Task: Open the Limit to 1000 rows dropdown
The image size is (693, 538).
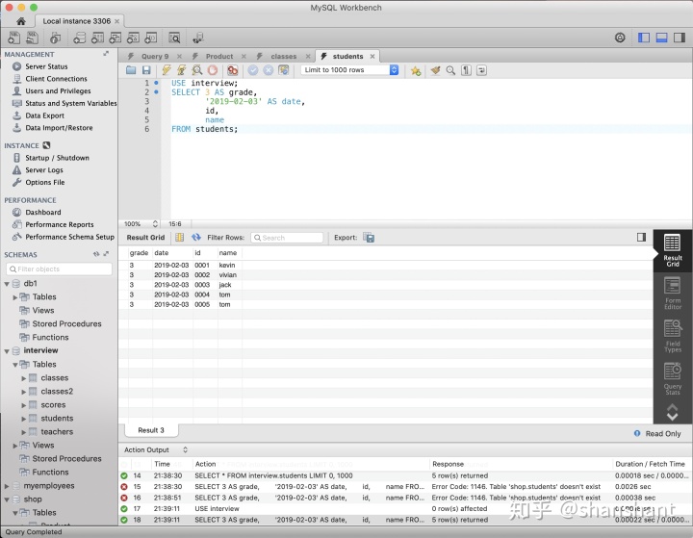Action: click(349, 70)
